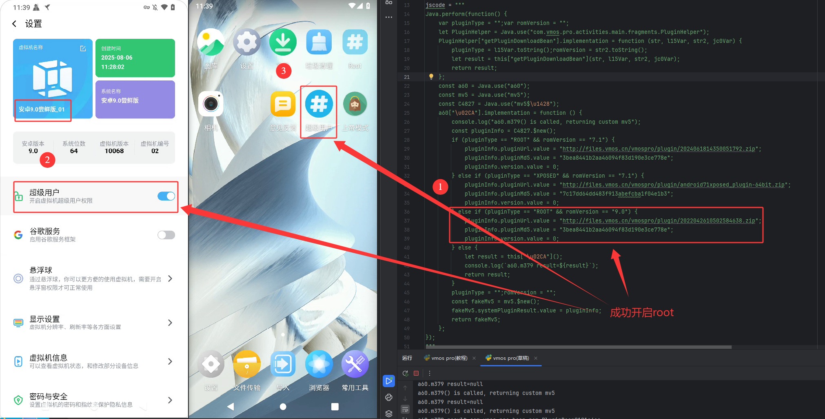Open the 导入 import app
Image resolution: width=825 pixels, height=419 pixels.
tap(283, 364)
